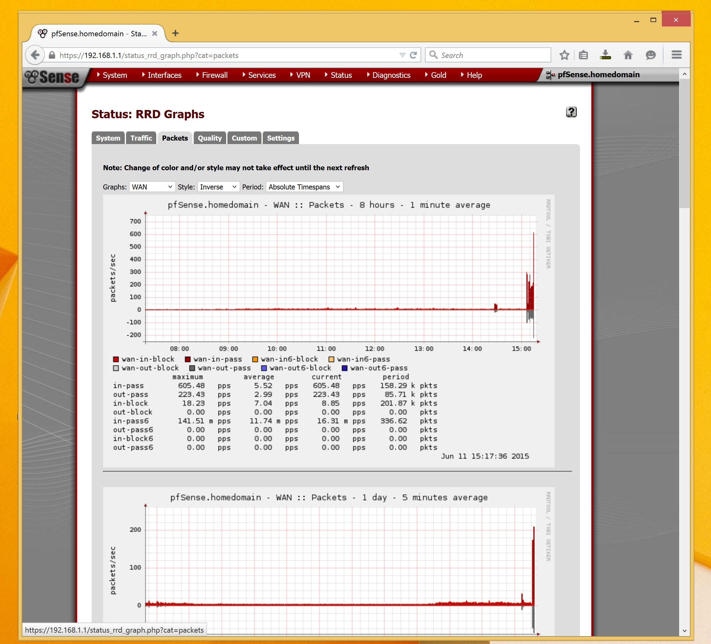Go to the browser home icon

tap(628, 55)
